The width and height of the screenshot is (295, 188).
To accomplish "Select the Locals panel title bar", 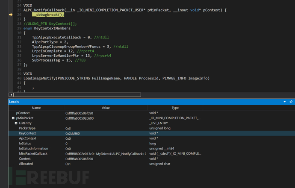I will click(128, 102).
